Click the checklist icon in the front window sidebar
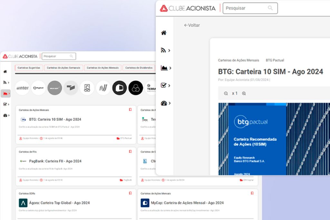The image size is (330, 220). pos(163,85)
